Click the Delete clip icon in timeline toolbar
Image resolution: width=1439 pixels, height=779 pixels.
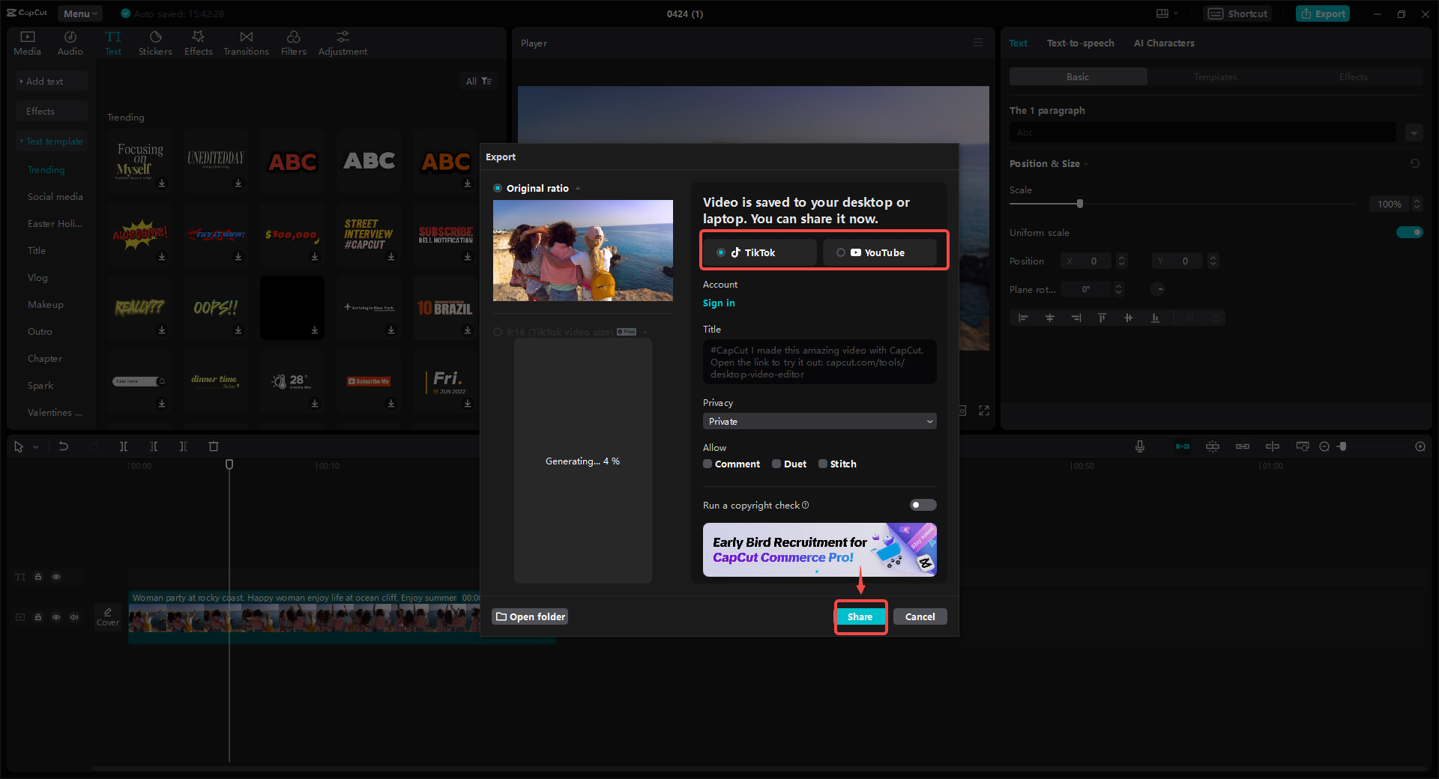point(214,446)
